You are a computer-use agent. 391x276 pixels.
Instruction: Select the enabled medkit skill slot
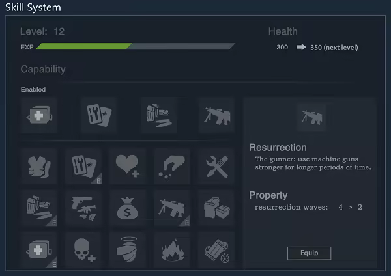39,115
